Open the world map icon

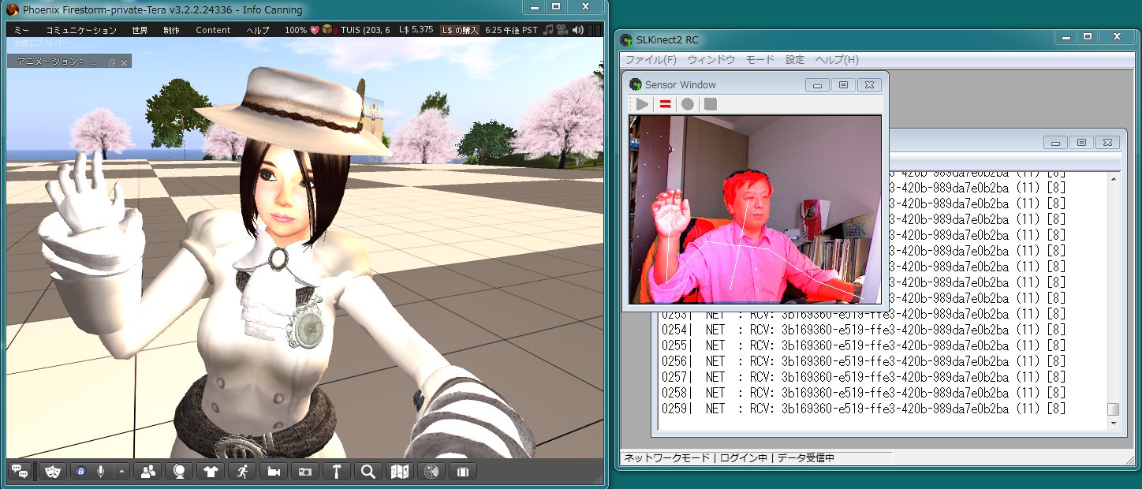click(x=400, y=471)
